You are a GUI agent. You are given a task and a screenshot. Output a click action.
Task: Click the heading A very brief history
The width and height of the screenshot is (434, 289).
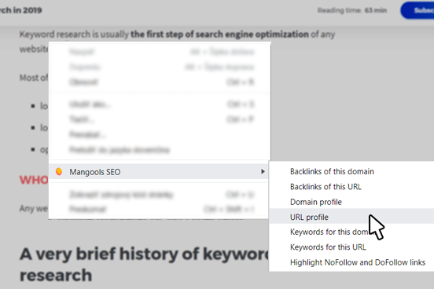(144, 265)
